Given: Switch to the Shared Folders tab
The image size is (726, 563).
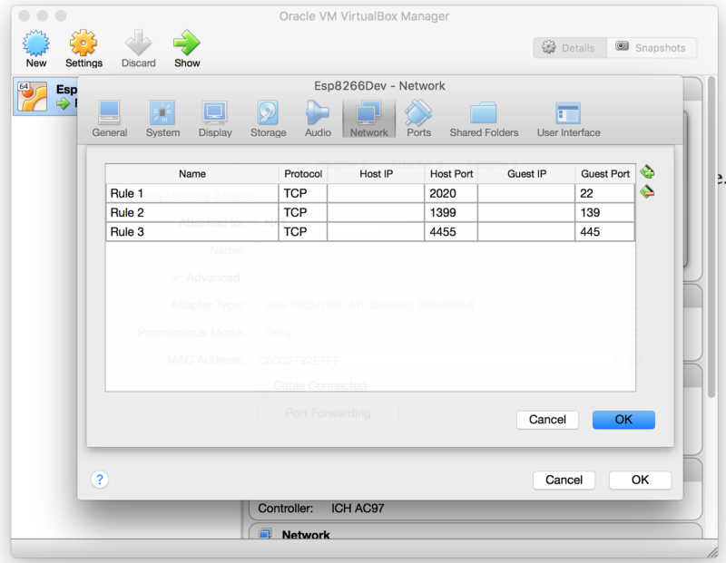Looking at the screenshot, I should click(484, 119).
